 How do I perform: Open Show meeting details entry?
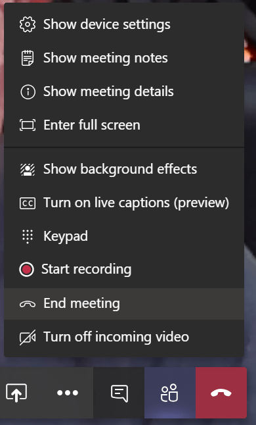point(124,91)
